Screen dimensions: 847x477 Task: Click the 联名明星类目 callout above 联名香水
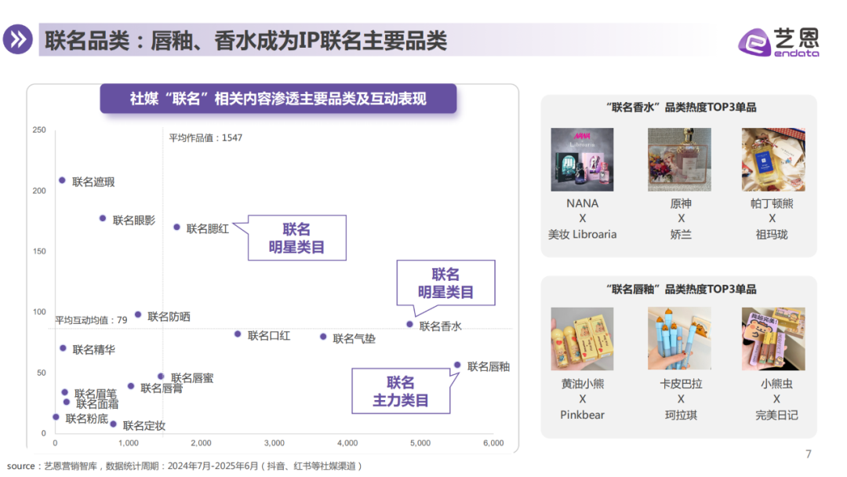445,283
